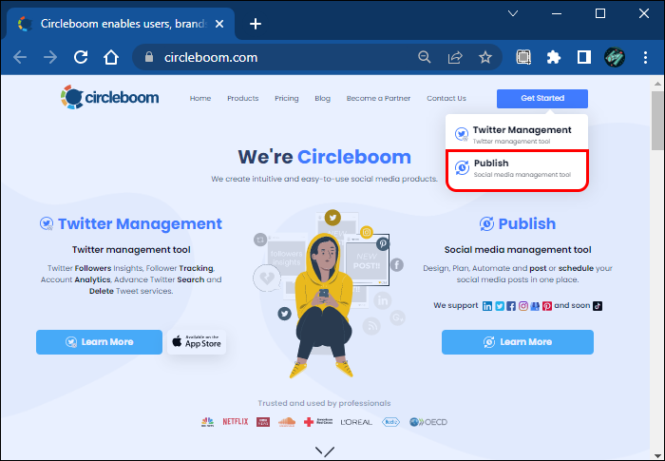Click the hooded girl illustration

point(324,306)
